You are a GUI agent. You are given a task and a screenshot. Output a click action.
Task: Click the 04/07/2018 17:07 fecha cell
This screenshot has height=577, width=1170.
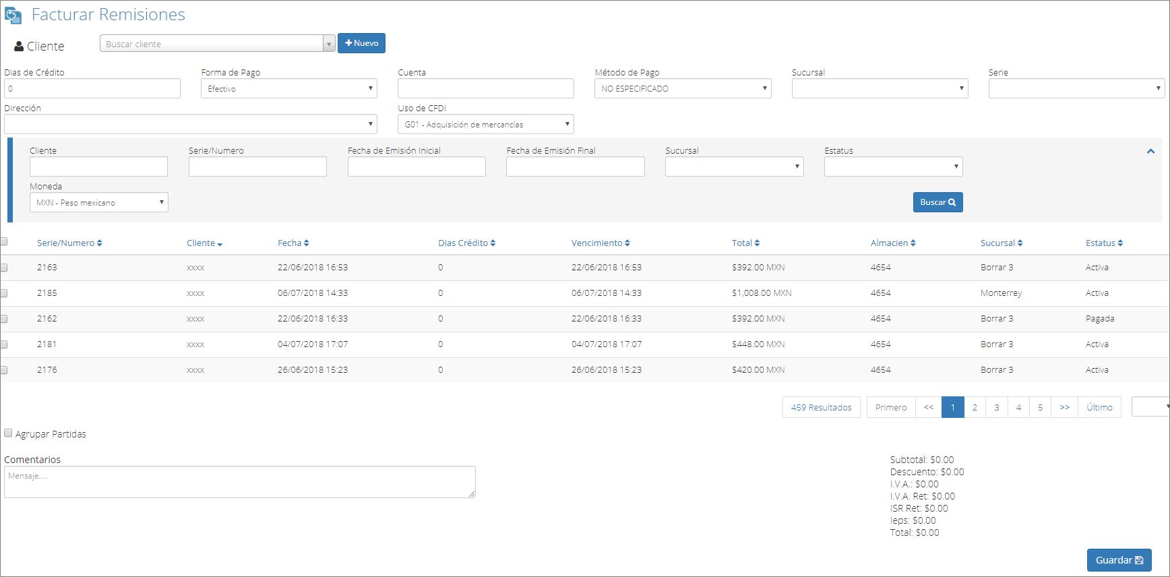(x=313, y=344)
